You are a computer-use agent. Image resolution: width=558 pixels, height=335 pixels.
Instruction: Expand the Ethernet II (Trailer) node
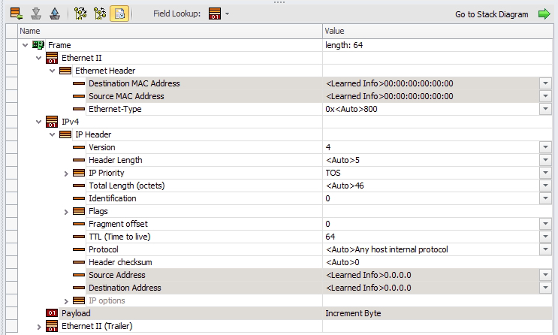39,326
